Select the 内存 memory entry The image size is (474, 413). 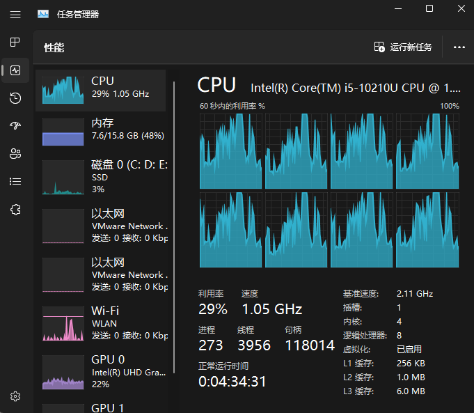[x=100, y=132]
